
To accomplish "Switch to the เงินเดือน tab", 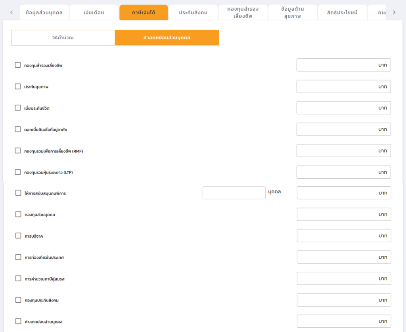I will (x=94, y=13).
